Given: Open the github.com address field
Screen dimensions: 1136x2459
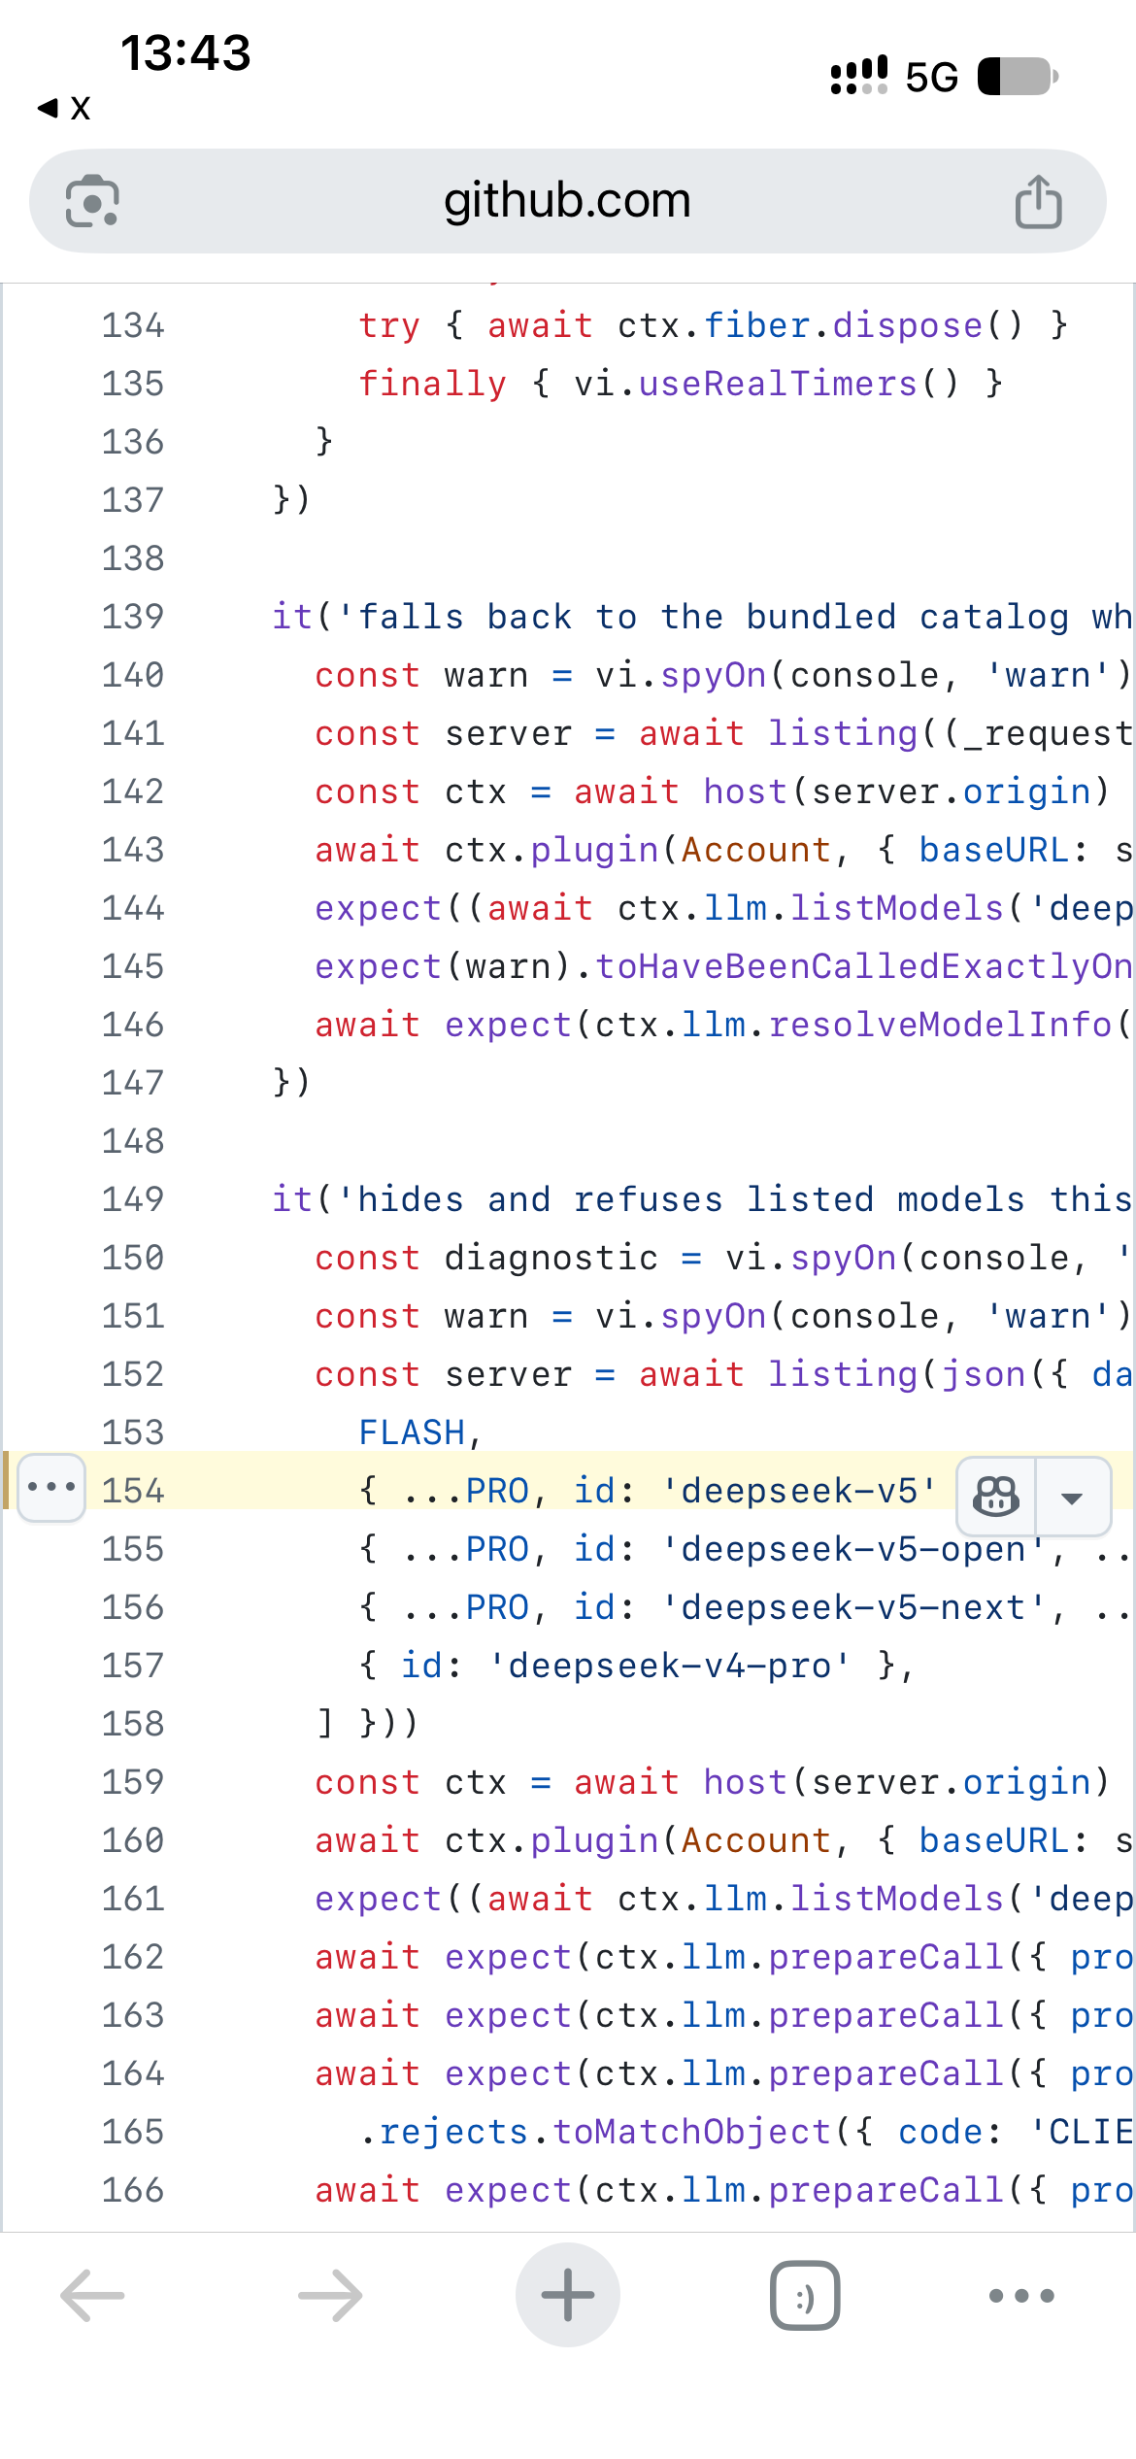Looking at the screenshot, I should [x=567, y=201].
